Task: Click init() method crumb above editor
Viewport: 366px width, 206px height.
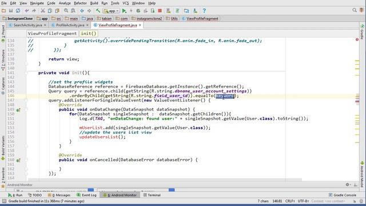Action: 89,33
